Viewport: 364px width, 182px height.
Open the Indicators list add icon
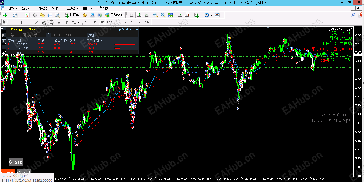197,15
